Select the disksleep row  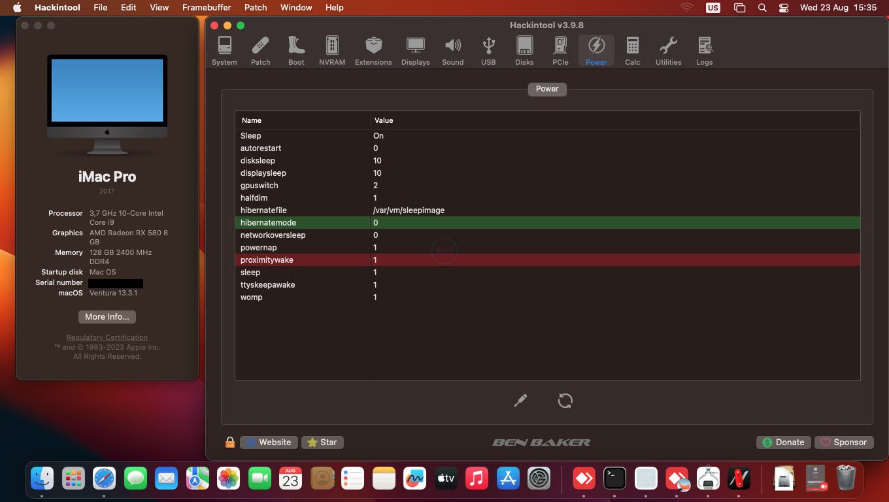548,161
